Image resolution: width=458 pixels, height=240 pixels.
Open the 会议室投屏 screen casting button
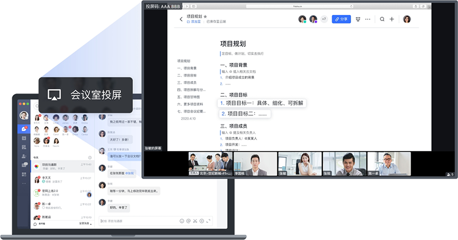pos(86,95)
